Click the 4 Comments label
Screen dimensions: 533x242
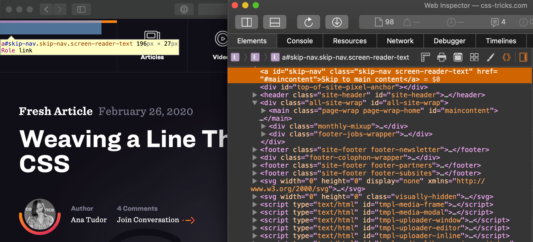pyautogui.click(x=137, y=208)
